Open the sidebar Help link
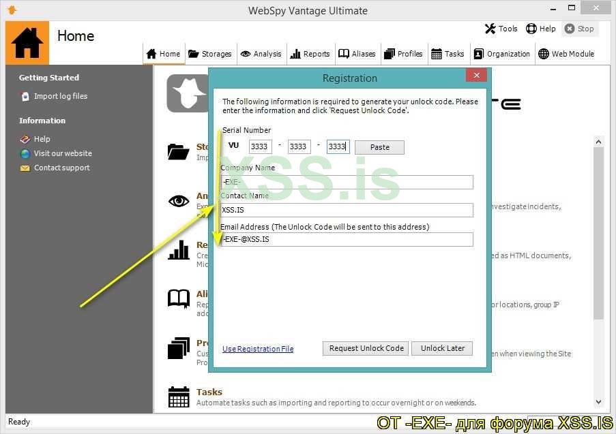The width and height of the screenshot is (616, 434). (42, 139)
